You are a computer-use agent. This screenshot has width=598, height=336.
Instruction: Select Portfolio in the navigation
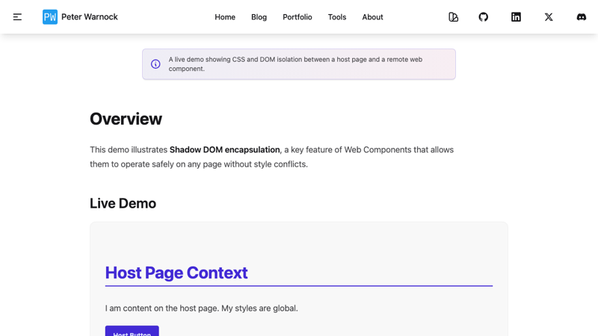pos(298,16)
